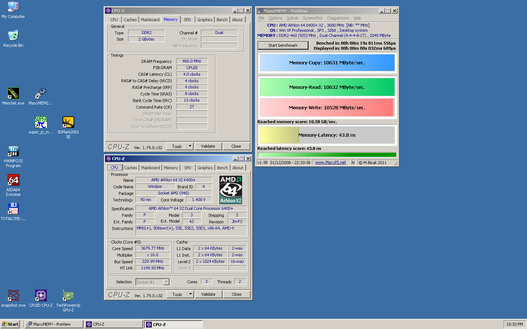Click the Memory-Latency result bar
The height and width of the screenshot is (329, 527).
pos(327,135)
